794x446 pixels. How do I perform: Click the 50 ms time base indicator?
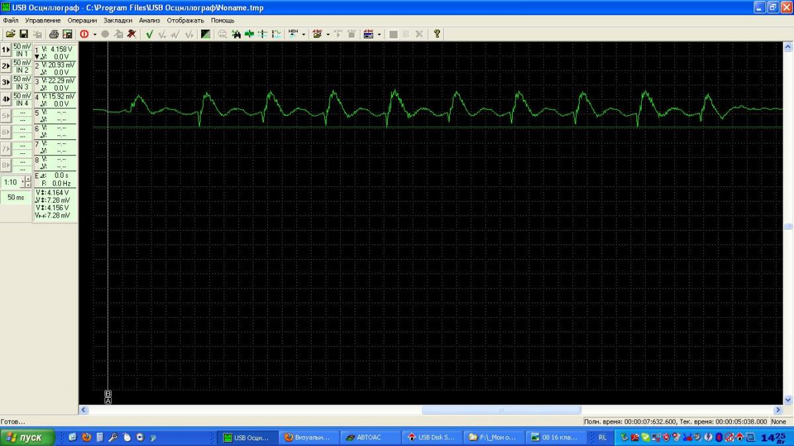click(x=16, y=198)
